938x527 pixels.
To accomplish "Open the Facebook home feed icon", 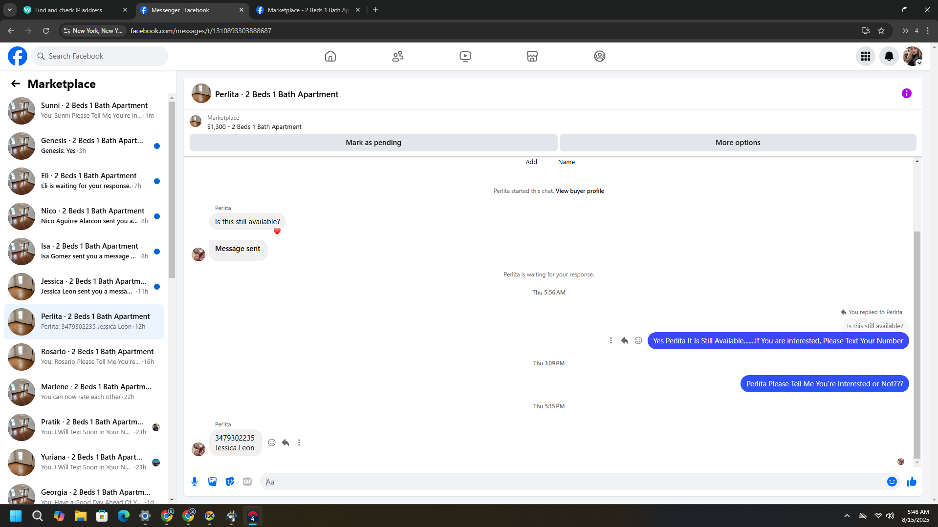I will point(330,56).
